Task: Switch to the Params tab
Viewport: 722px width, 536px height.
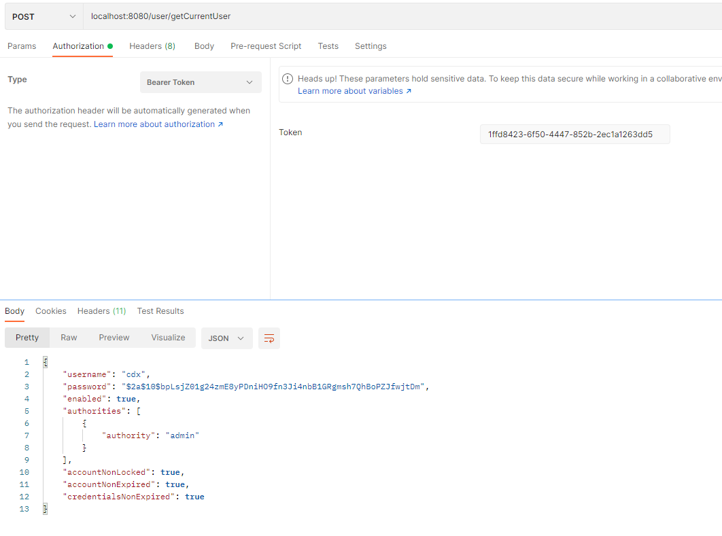Action: click(22, 46)
